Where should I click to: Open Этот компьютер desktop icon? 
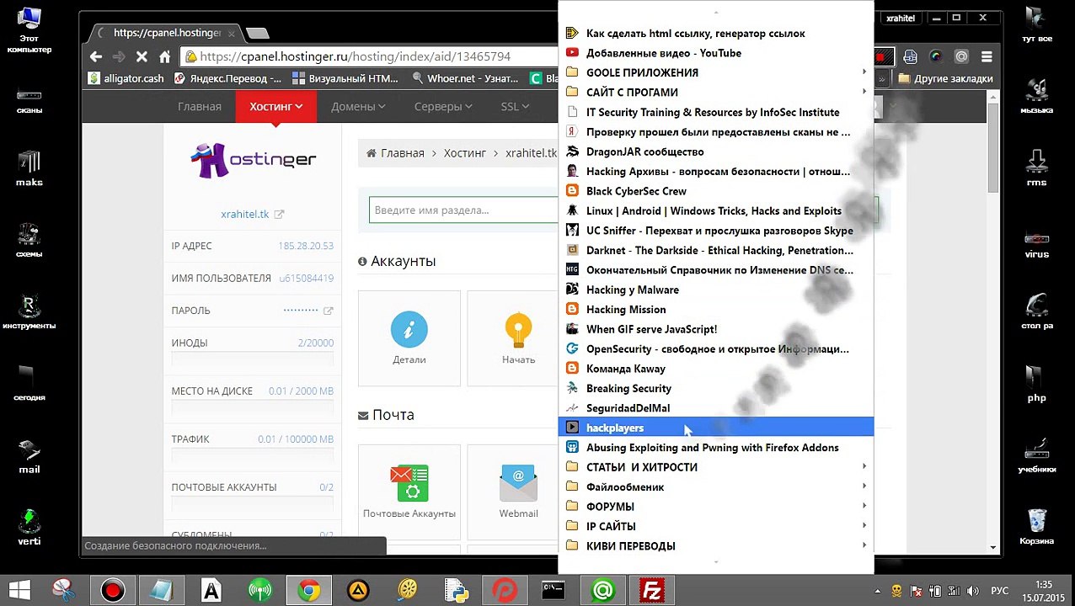pos(29,30)
